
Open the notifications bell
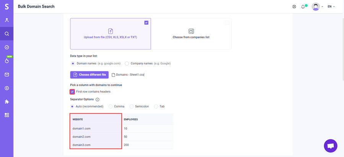tap(303, 7)
